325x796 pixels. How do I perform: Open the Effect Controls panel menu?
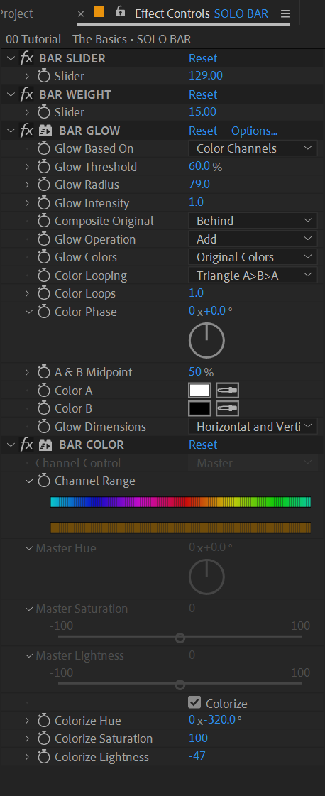[x=285, y=13]
